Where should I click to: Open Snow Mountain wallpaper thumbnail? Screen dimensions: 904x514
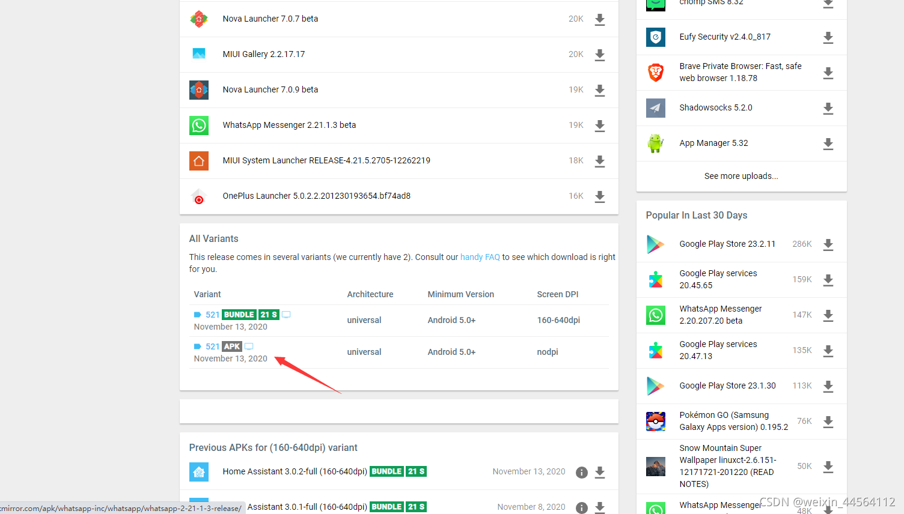(x=656, y=467)
